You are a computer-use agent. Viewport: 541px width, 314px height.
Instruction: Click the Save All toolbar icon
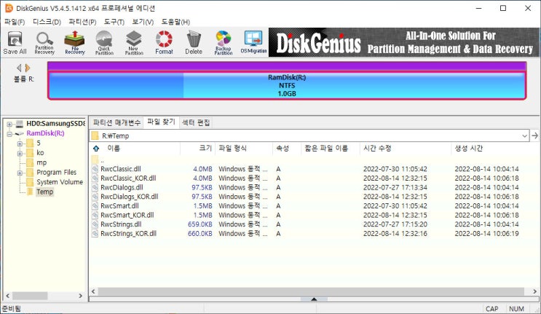[x=15, y=43]
